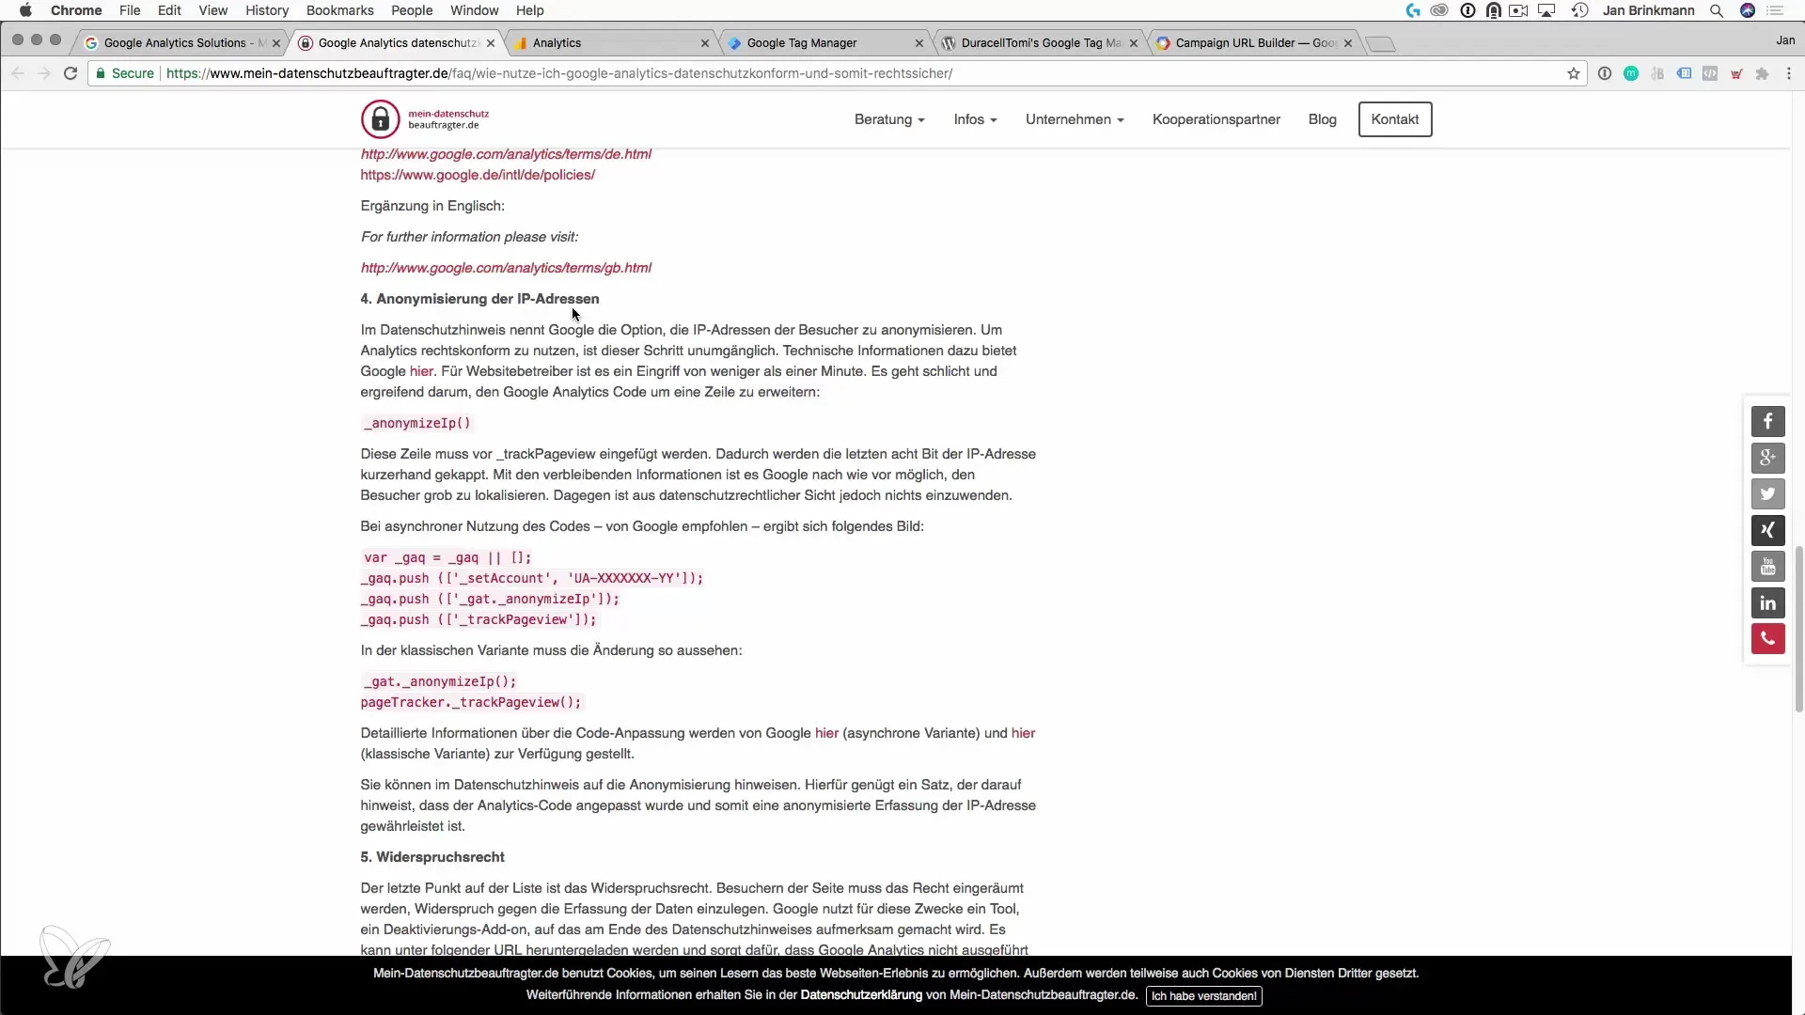This screenshot has height=1015, width=1805.
Task: Share page via Facebook sidebar icon
Action: [x=1767, y=421]
